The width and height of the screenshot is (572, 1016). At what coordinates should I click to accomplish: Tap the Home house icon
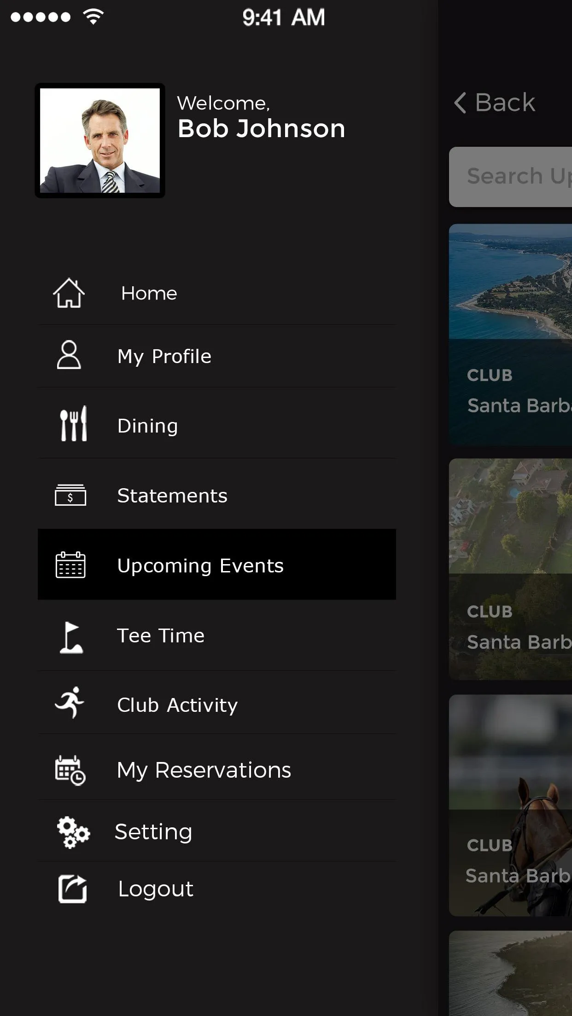[69, 293]
